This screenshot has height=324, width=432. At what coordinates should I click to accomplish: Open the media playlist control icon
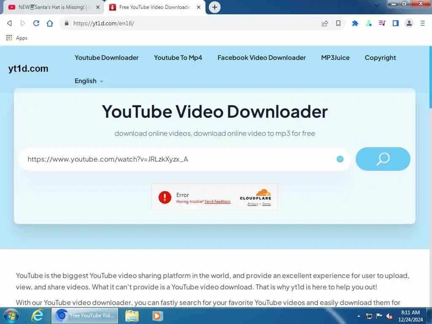click(382, 23)
